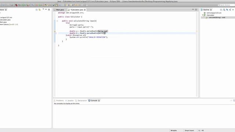The image size is (235, 132).
Task: Click the 11 : 49 cursor position status
Action: click(x=201, y=131)
